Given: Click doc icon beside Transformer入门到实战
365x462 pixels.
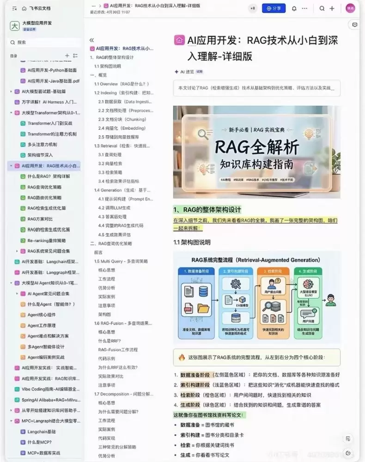Looking at the screenshot, I should click(23, 123).
